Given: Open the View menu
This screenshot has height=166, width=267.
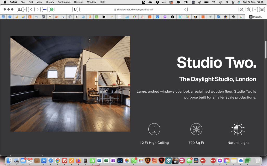Looking at the screenshot, I should click(39, 2).
